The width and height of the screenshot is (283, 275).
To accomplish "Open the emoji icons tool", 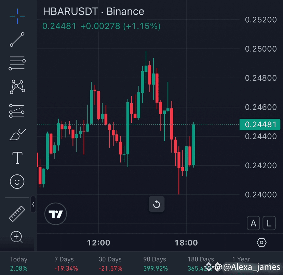I will coord(17,182).
